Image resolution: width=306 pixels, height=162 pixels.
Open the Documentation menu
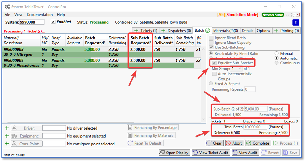(x=40, y=15)
